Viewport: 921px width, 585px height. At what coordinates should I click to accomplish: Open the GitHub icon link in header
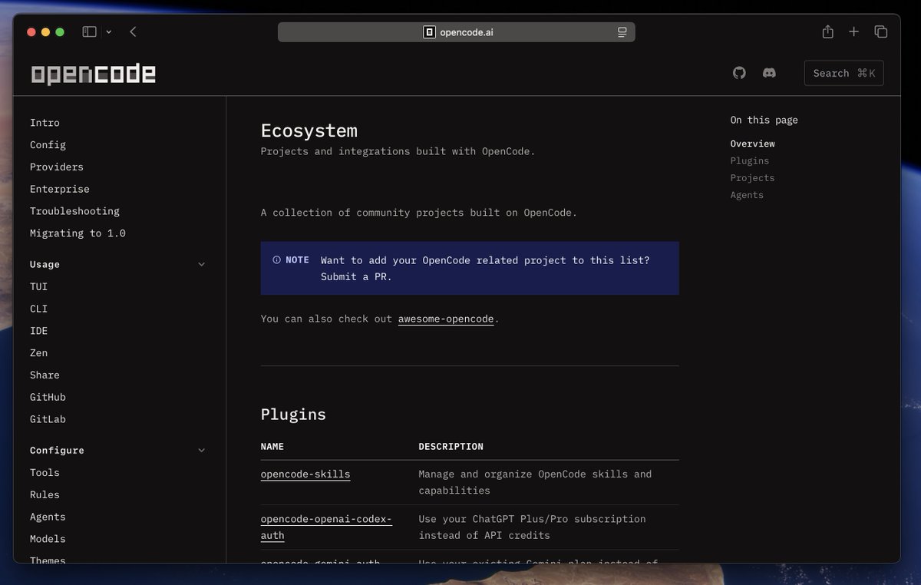(739, 73)
